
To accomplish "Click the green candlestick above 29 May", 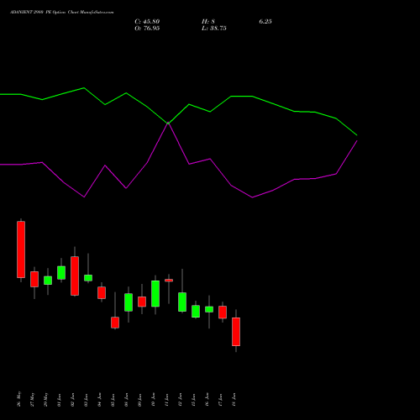I will tap(48, 281).
